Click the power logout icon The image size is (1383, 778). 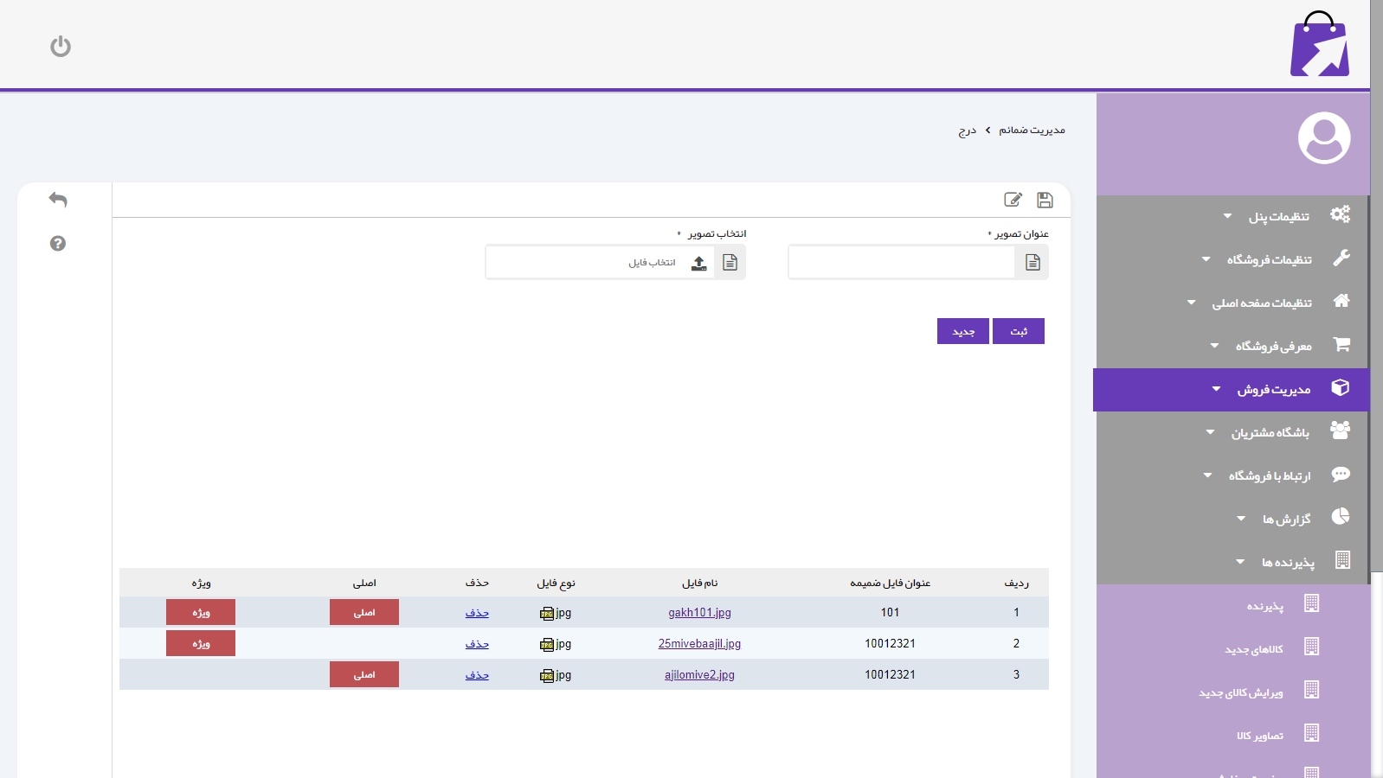(x=61, y=46)
